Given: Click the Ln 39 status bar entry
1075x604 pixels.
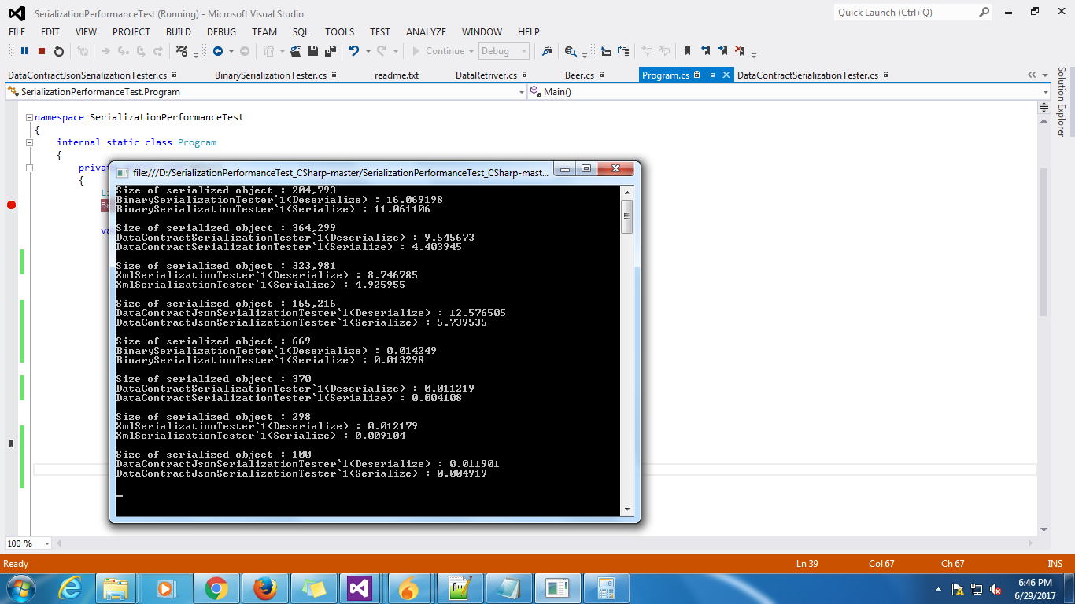Looking at the screenshot, I should click(x=807, y=564).
